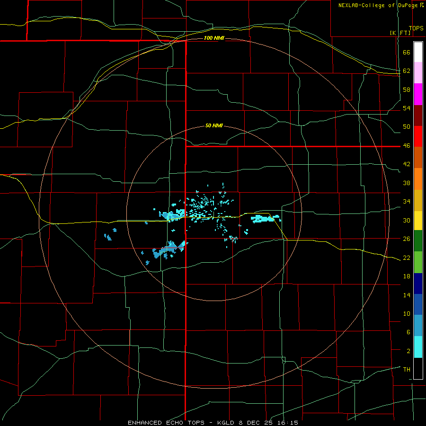426x426 pixels.
Task: Click the 50 legend value
Action: tap(407, 127)
